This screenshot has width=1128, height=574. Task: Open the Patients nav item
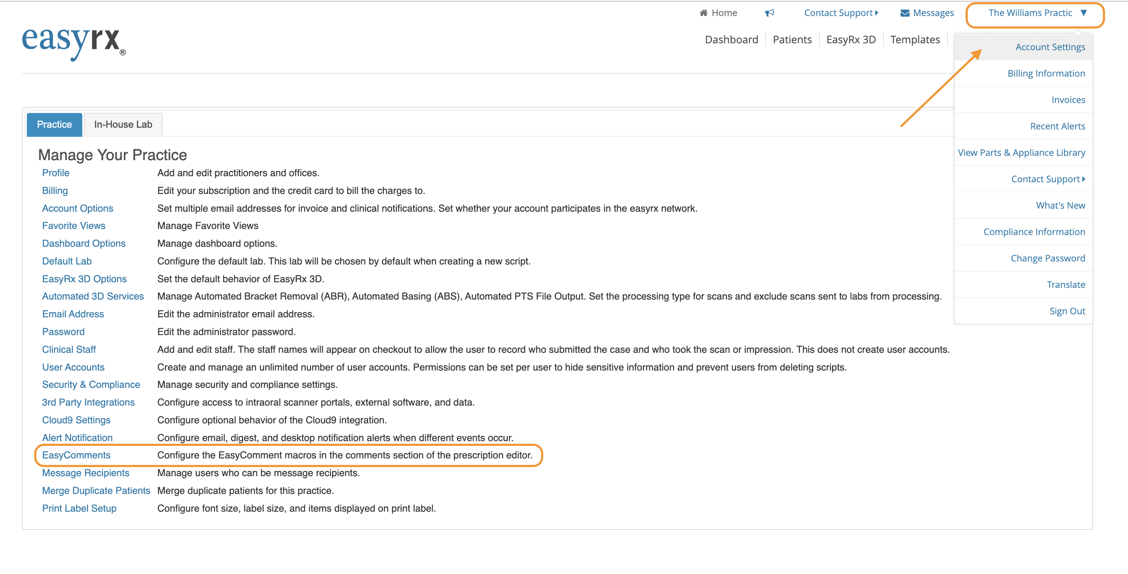click(792, 39)
